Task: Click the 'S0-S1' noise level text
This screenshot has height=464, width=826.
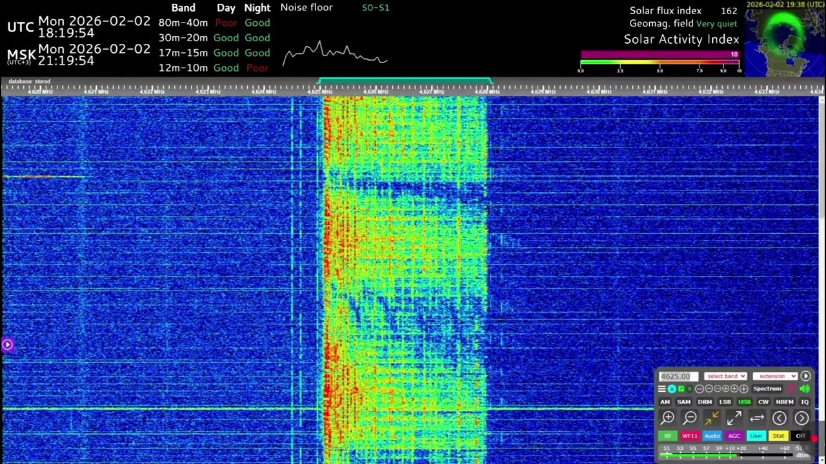Action: pyautogui.click(x=376, y=8)
